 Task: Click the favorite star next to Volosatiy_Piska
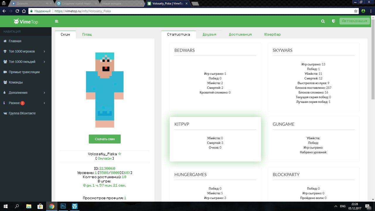tap(120, 154)
